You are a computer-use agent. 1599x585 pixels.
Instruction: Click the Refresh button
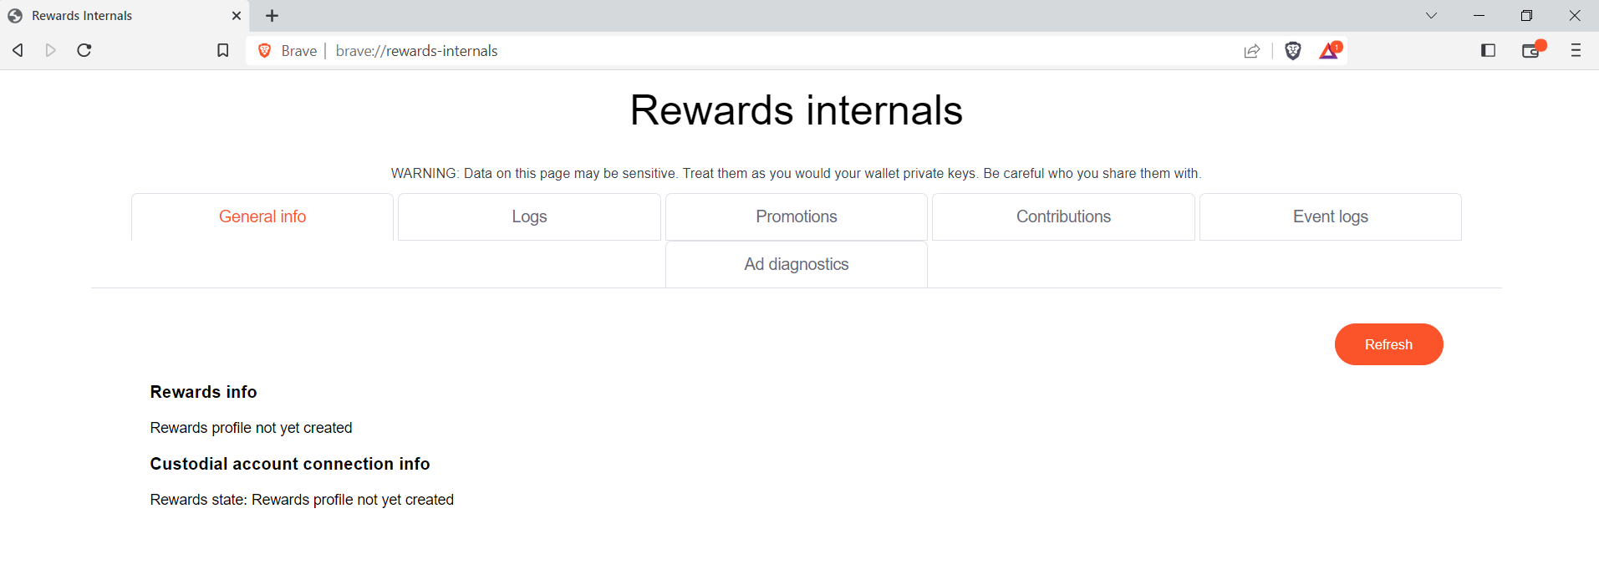point(1388,343)
